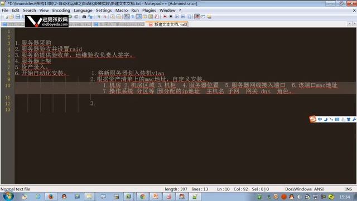Click the Zoom Out toolbar icon
Viewport: 357px width, 201px height.
(105, 17)
